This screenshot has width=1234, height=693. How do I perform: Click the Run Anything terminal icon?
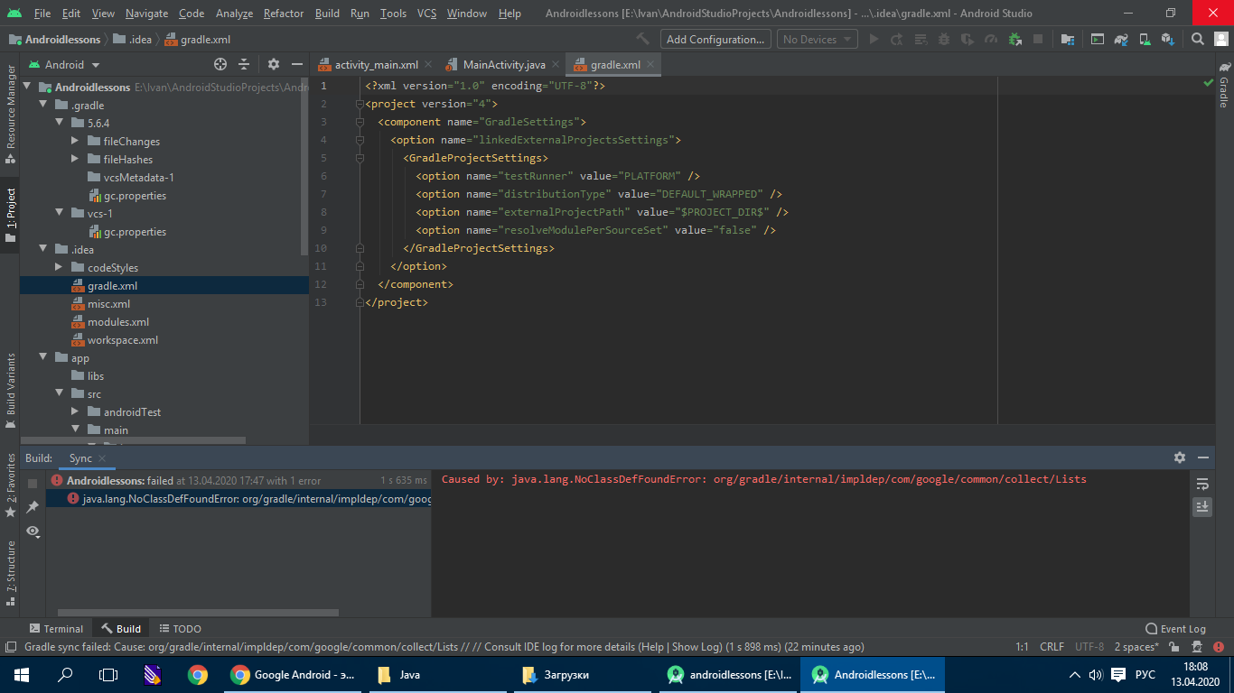click(x=1098, y=39)
